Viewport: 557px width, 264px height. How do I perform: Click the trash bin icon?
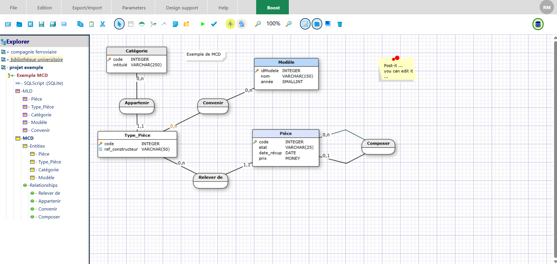pos(339,24)
